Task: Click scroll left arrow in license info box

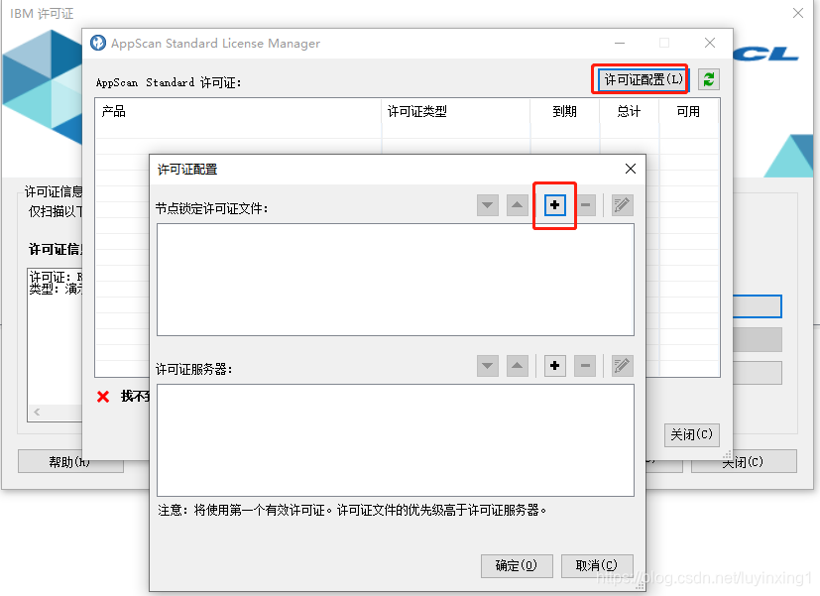Action: (x=37, y=412)
